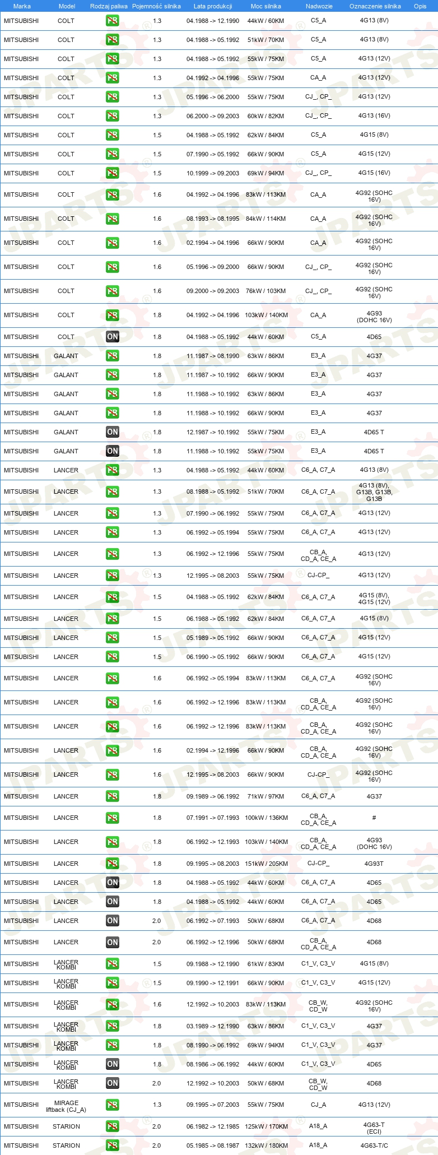
Task: Click the PB icon for STARION 4G63-T (ECI)
Action: pos(113,1126)
